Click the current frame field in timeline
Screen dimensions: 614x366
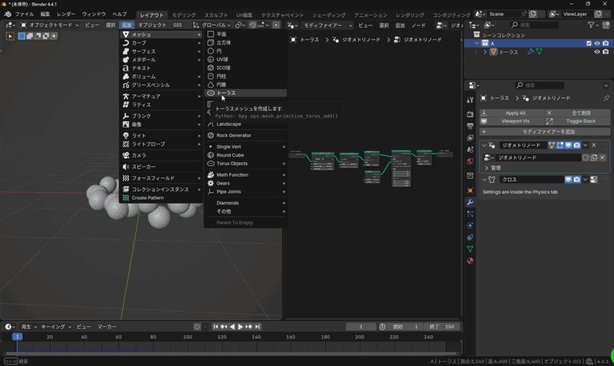[x=360, y=326]
